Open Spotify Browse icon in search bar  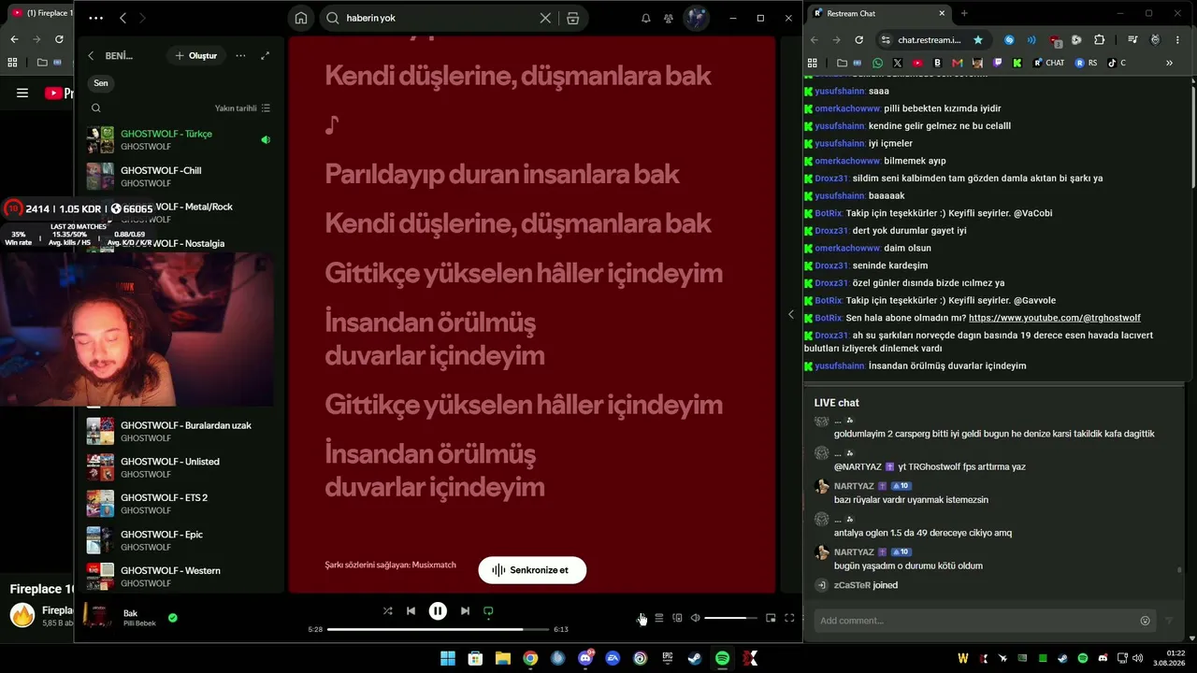pyautogui.click(x=573, y=18)
